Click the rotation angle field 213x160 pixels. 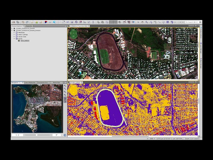click(x=57, y=135)
